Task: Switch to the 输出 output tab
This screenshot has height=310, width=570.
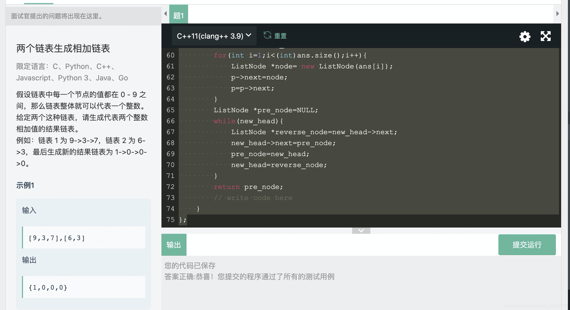Action: [x=174, y=245]
